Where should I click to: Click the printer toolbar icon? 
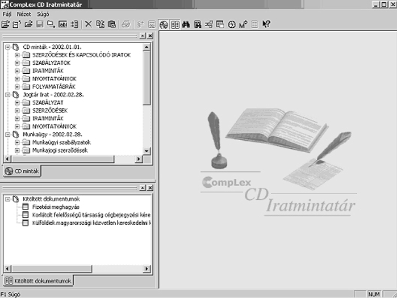[126, 24]
